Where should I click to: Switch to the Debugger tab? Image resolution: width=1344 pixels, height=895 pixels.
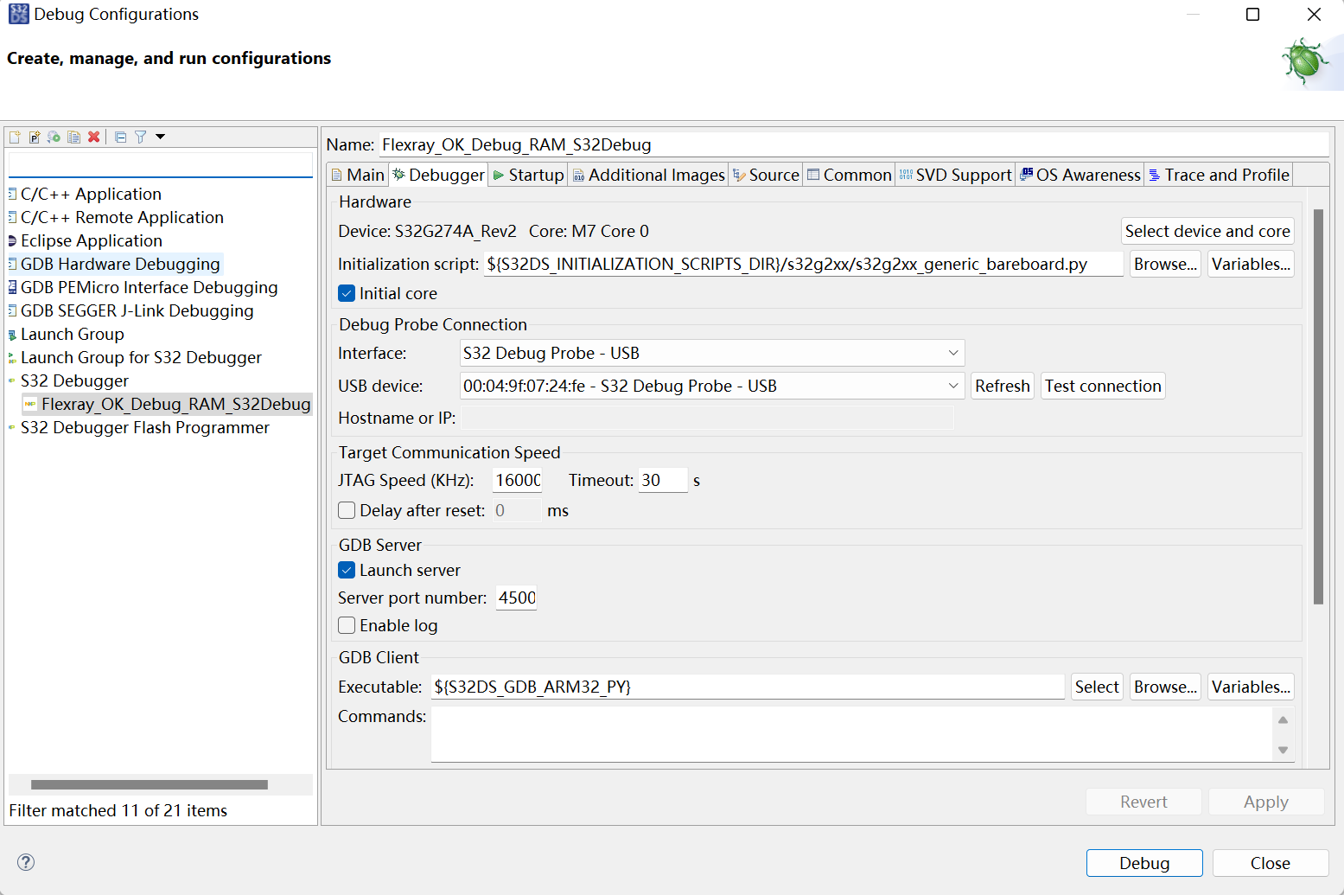pos(438,175)
